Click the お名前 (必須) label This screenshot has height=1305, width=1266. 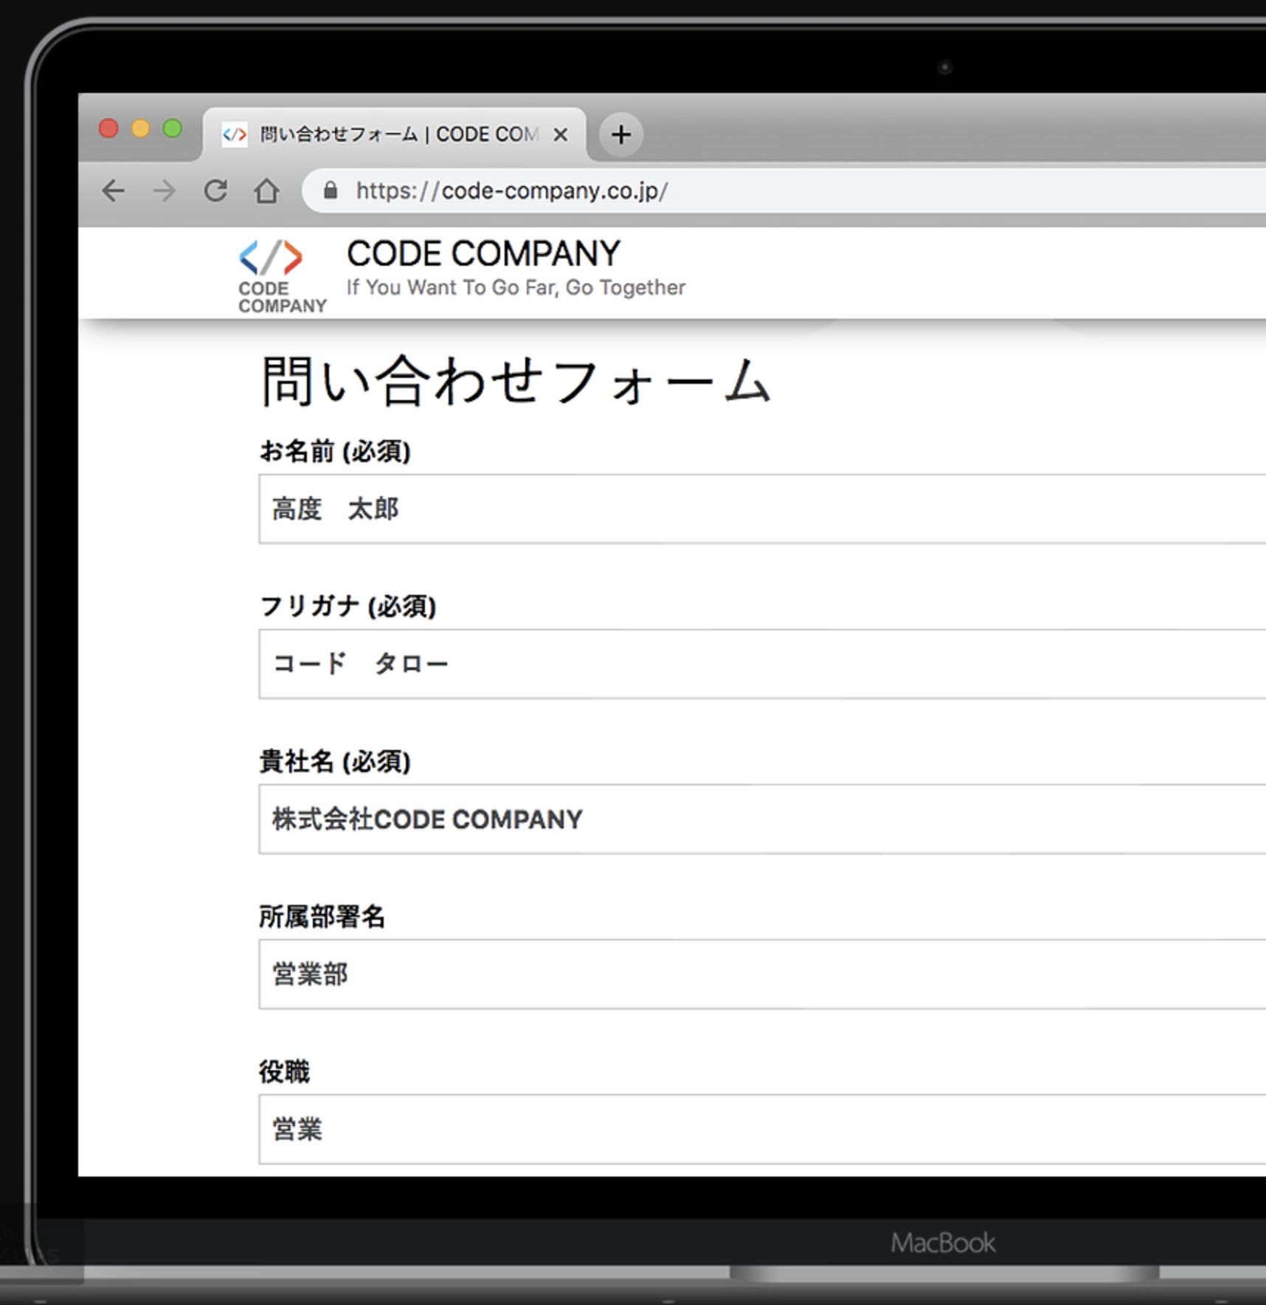pyautogui.click(x=335, y=451)
